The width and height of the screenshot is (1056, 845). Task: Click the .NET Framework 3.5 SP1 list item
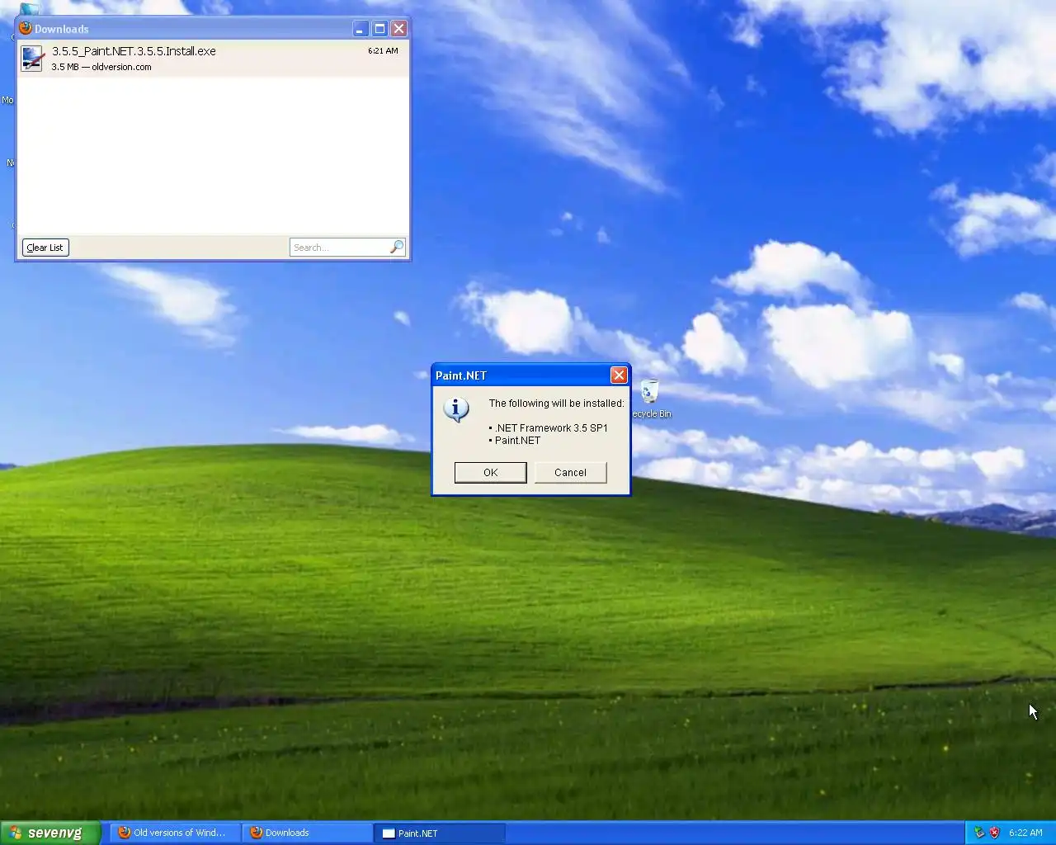(549, 428)
